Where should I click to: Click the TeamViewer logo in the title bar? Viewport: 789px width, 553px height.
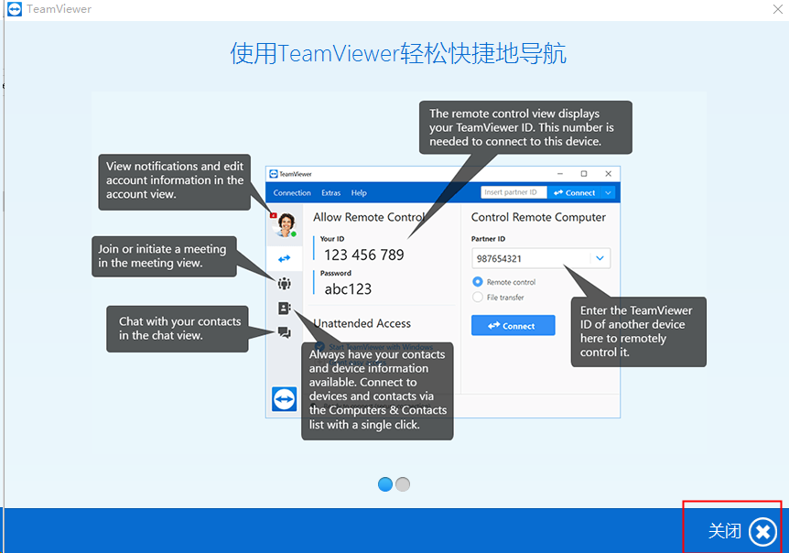click(15, 9)
